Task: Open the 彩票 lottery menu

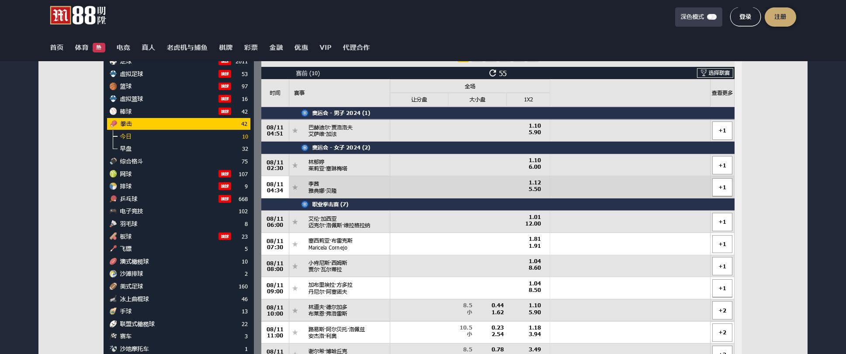Action: (x=251, y=48)
